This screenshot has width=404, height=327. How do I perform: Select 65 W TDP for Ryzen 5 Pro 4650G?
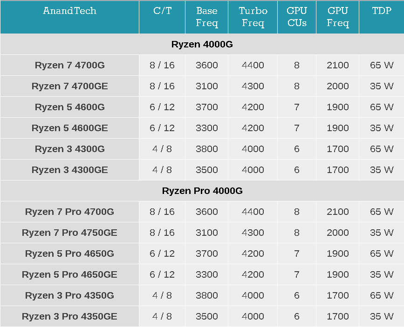click(x=382, y=254)
